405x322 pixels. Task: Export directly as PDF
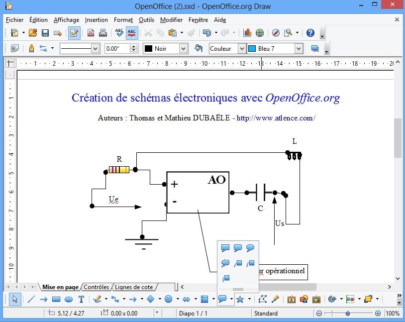tap(91, 33)
